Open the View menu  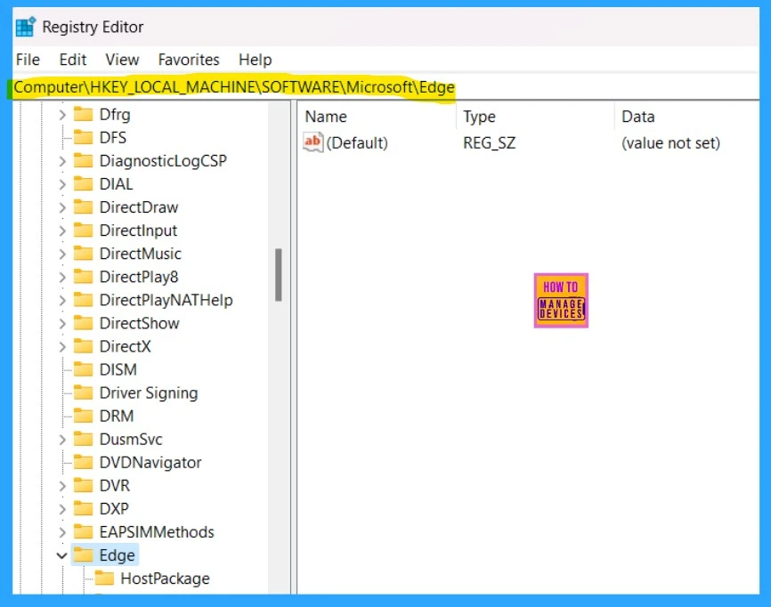click(122, 60)
